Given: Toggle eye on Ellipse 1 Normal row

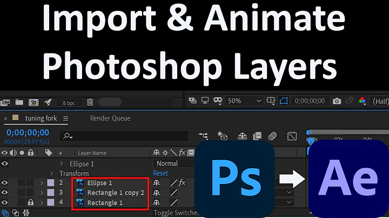Looking at the screenshot, I should click(x=4, y=163).
